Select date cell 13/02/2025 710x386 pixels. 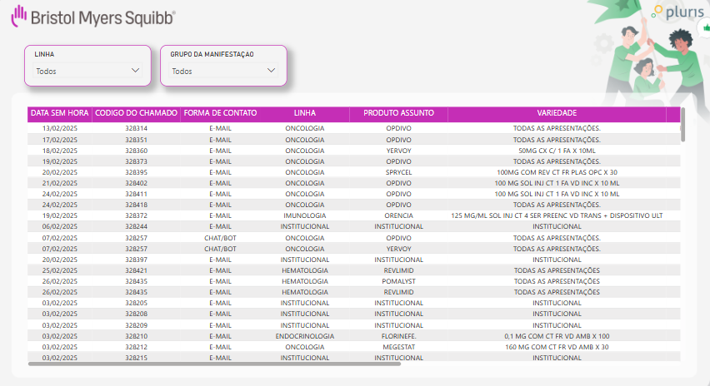coord(60,128)
